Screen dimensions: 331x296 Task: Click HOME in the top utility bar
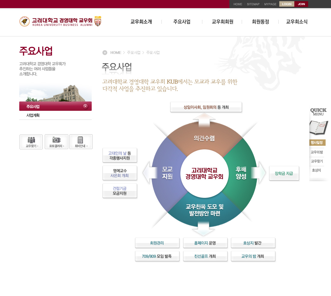click(238, 4)
